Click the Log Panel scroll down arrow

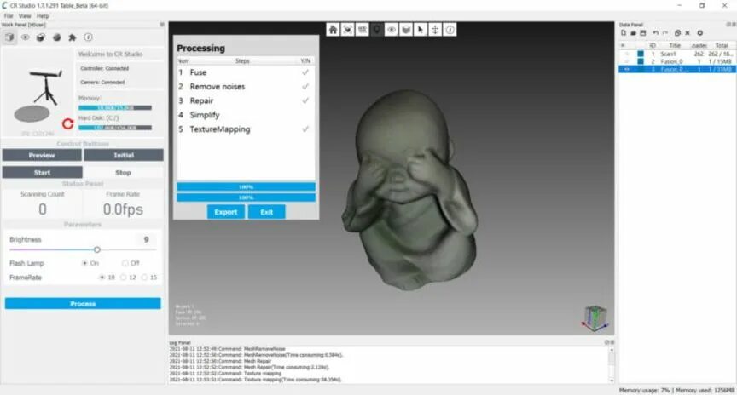612,381
